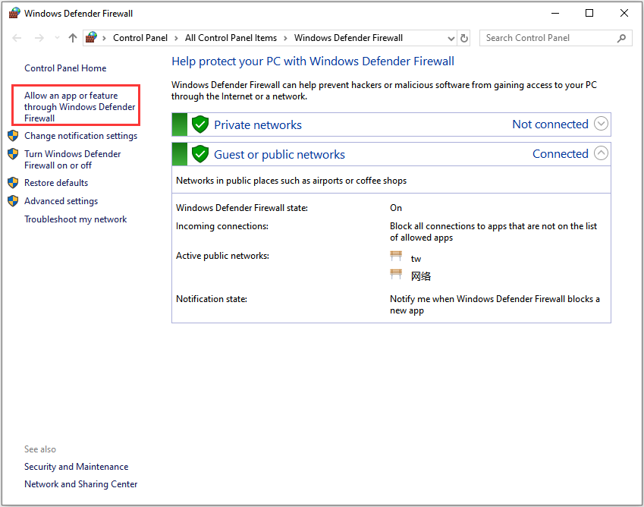The height and width of the screenshot is (507, 644).
Task: Click the Help protect your PC heading
Action: (313, 61)
